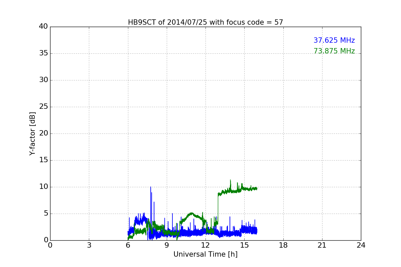Click y-axis tick label 15
Image resolution: width=401 pixels, height=267 pixels.
(43, 160)
